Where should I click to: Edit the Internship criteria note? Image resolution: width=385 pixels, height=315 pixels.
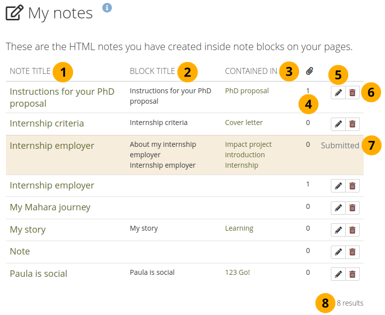[338, 124]
